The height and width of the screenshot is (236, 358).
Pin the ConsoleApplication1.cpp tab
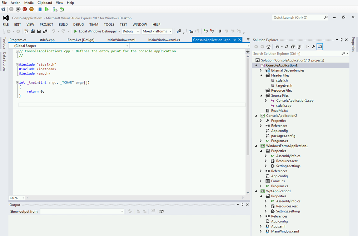coord(235,40)
